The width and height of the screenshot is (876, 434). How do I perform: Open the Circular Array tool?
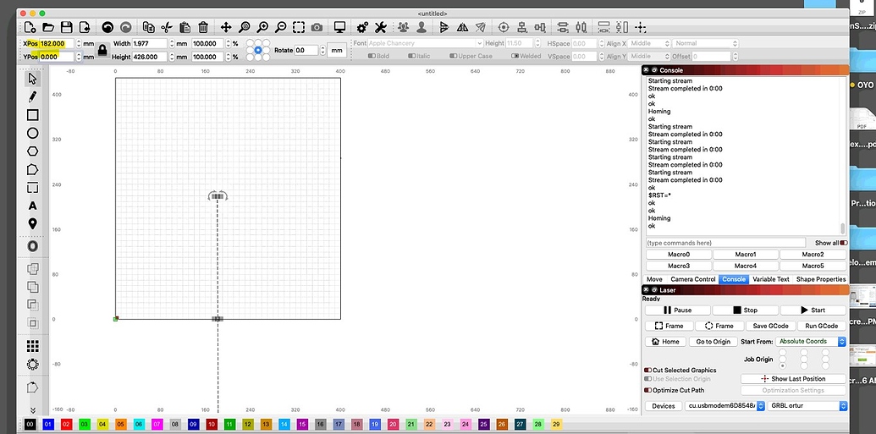(x=32, y=364)
